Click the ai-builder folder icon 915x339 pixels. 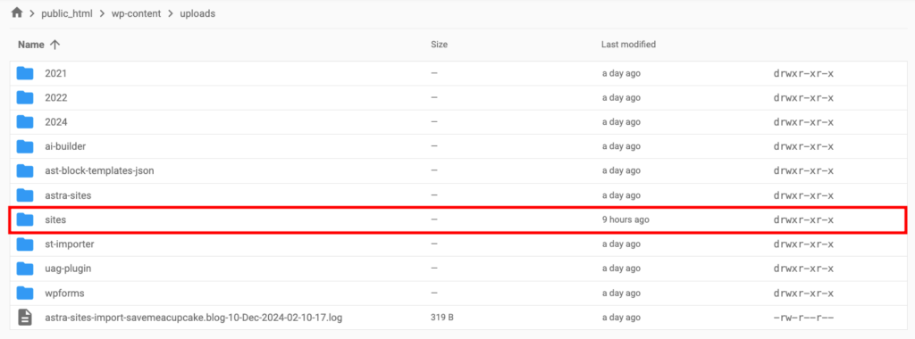[25, 147]
